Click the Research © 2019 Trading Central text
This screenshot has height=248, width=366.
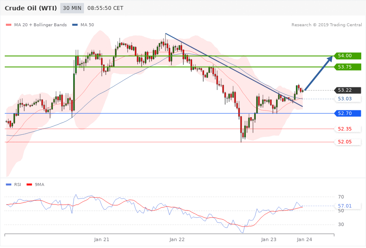(326, 25)
